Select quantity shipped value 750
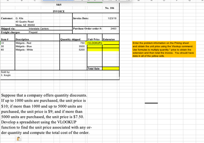Screen dimensions: 204x143 tap(82, 43)
